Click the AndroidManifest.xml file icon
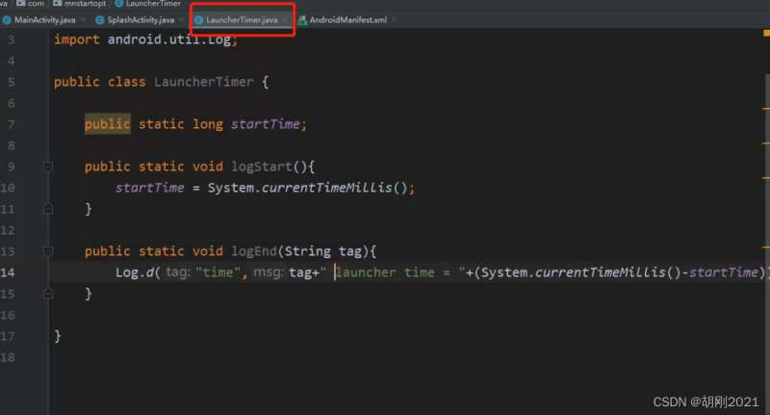 302,20
